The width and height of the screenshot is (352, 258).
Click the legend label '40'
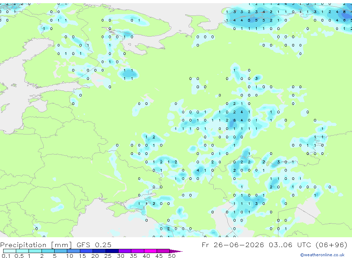coord(146,256)
